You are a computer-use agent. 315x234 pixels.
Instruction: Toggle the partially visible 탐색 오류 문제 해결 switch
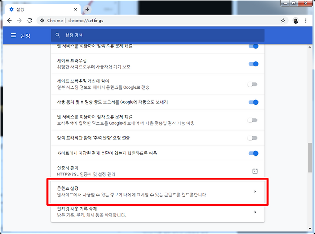(253, 46)
